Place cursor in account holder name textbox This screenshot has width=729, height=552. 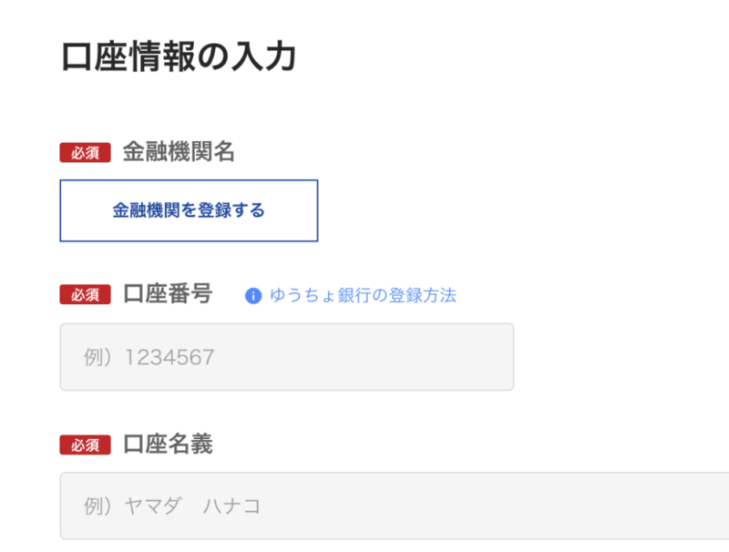(394, 506)
